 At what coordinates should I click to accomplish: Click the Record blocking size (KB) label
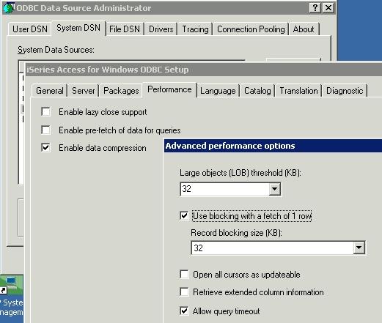coord(236,233)
